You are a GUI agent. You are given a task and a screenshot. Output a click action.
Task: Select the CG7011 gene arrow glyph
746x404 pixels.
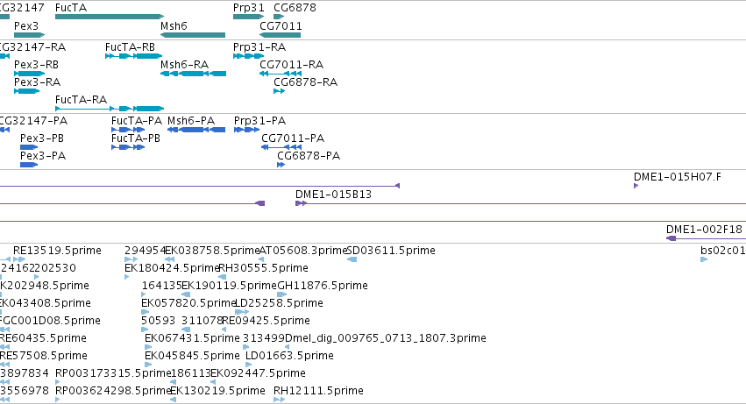281,35
